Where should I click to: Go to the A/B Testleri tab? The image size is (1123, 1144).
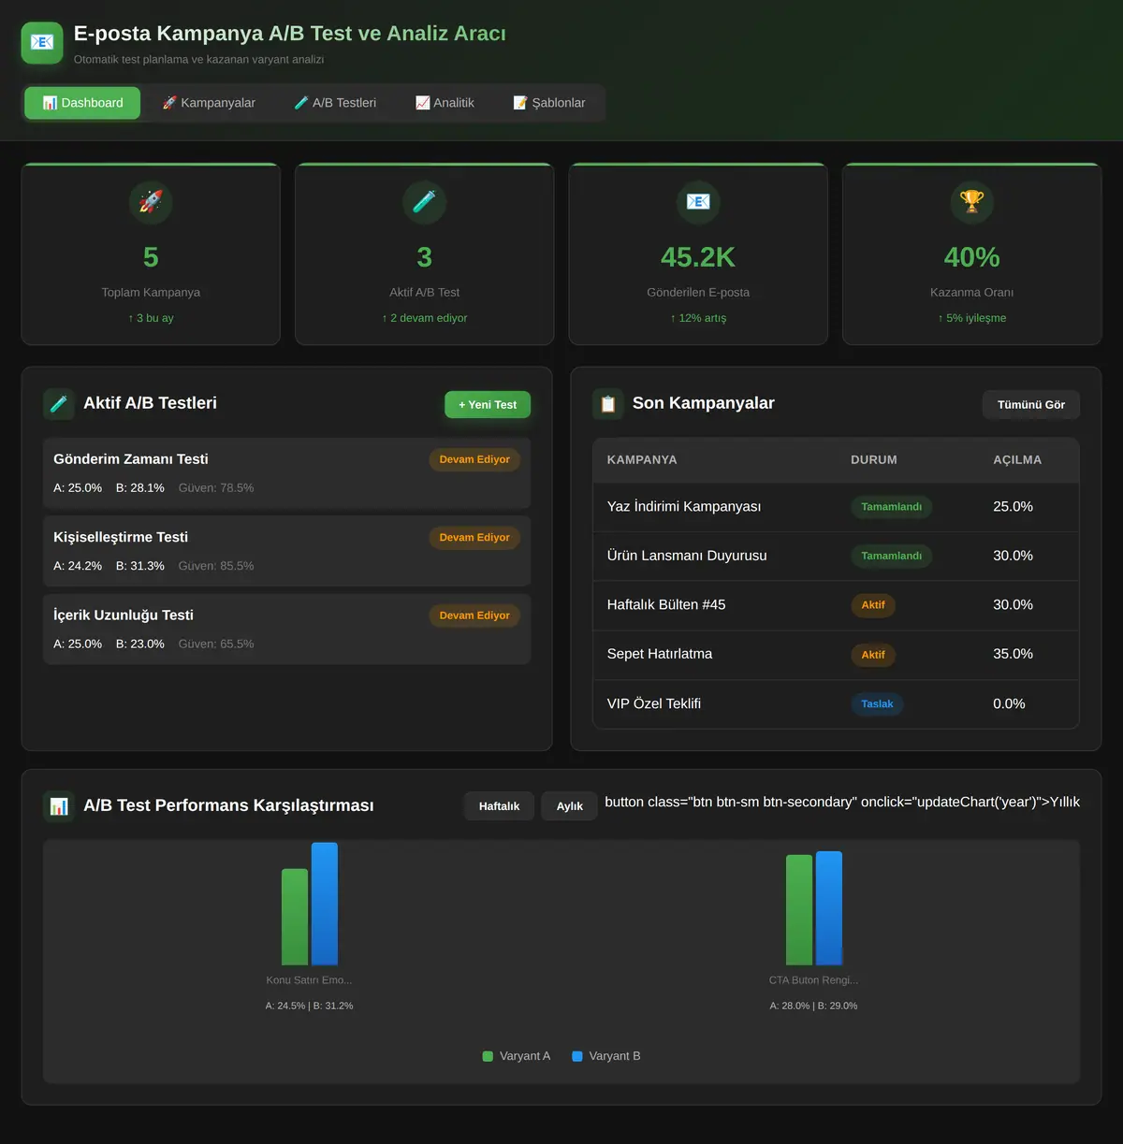[335, 103]
